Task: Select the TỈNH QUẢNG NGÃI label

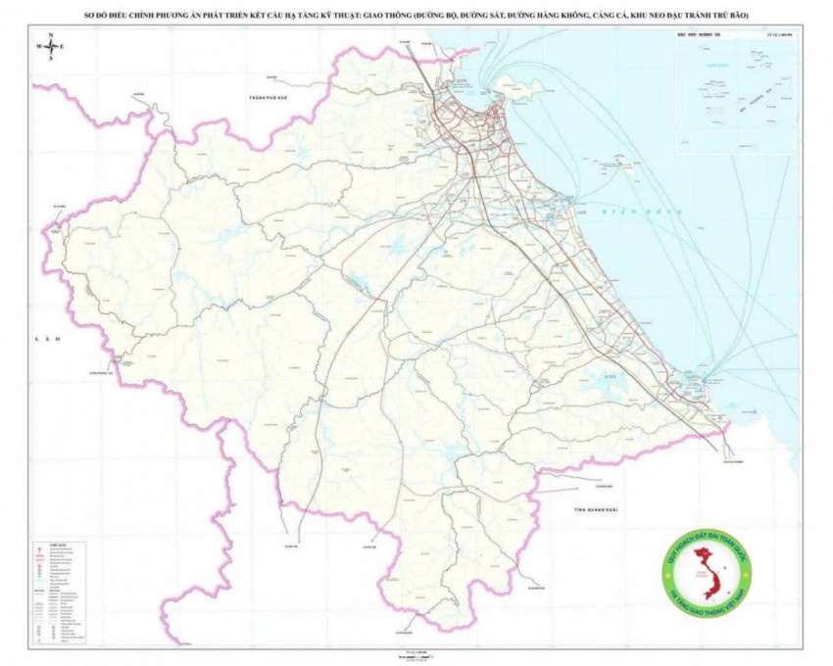Action: (x=599, y=509)
